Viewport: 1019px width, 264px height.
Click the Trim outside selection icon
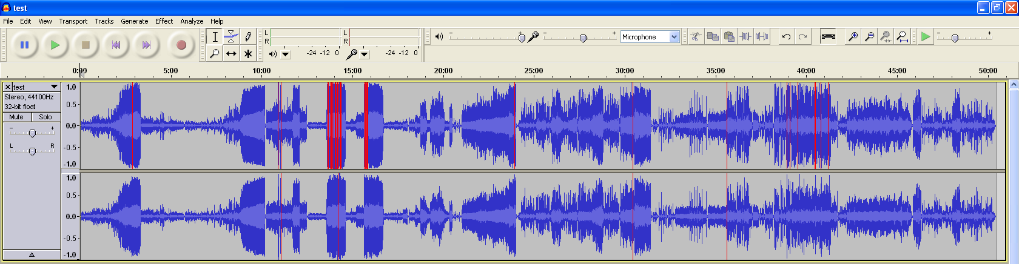coord(745,36)
